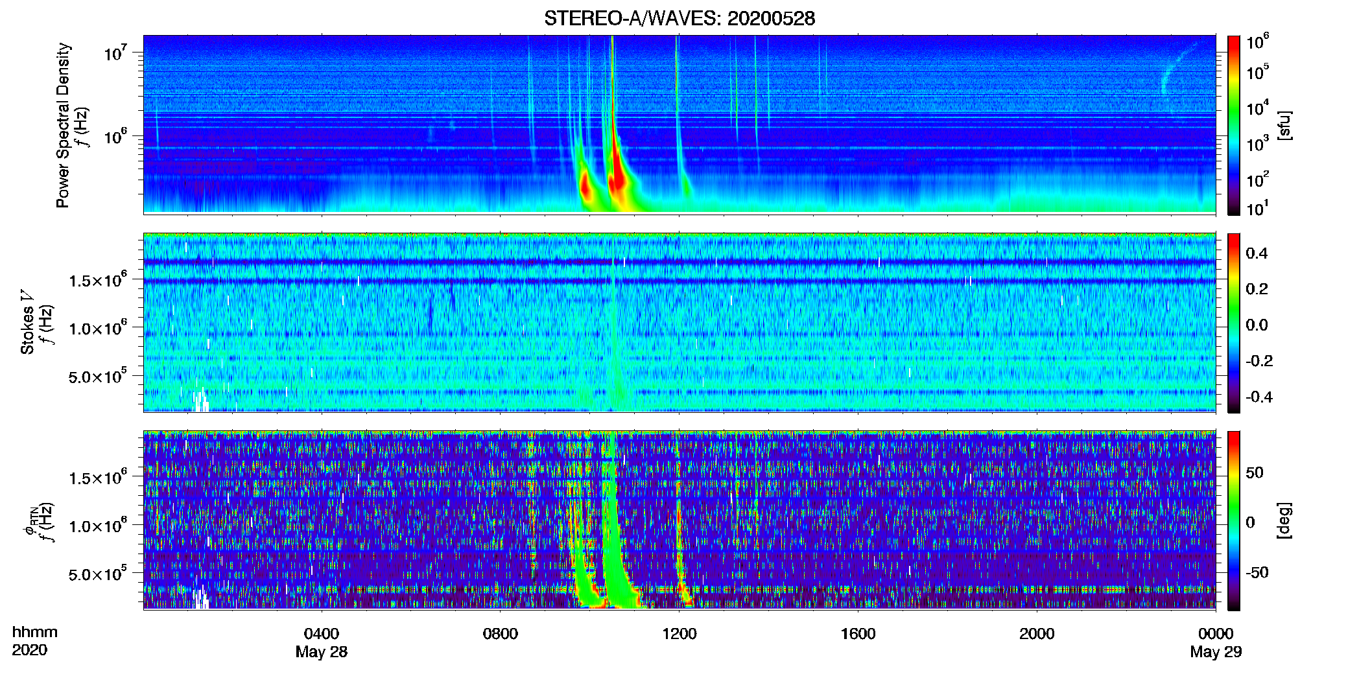Select the 0 label on degree colorbar
The image size is (1359, 700).
point(1250,522)
